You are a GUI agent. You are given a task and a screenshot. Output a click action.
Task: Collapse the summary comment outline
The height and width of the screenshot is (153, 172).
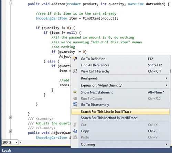coord(10,117)
